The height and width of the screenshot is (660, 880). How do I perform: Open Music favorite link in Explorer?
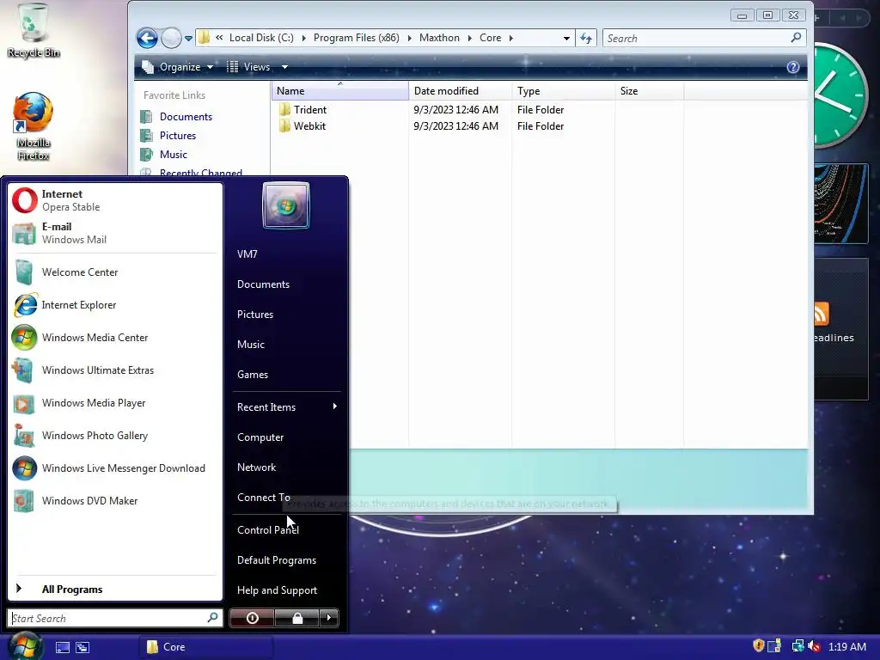pos(174,155)
